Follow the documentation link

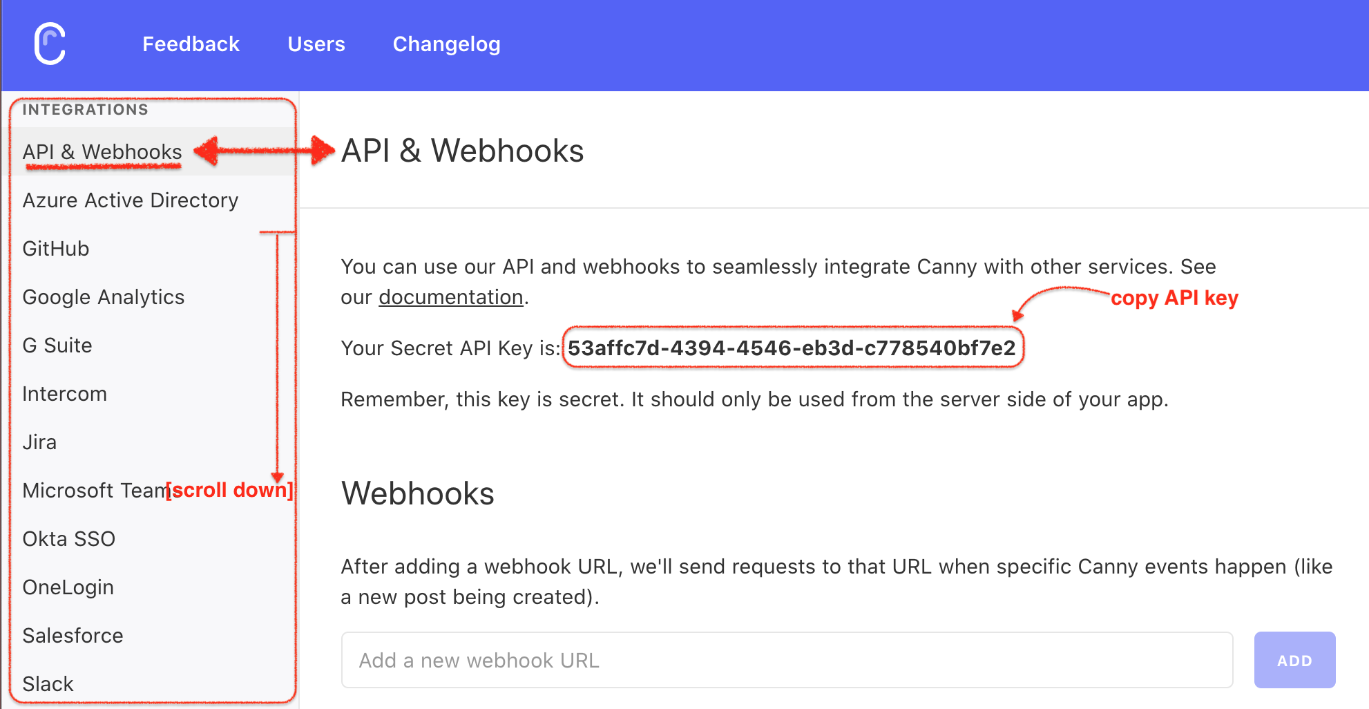451,297
